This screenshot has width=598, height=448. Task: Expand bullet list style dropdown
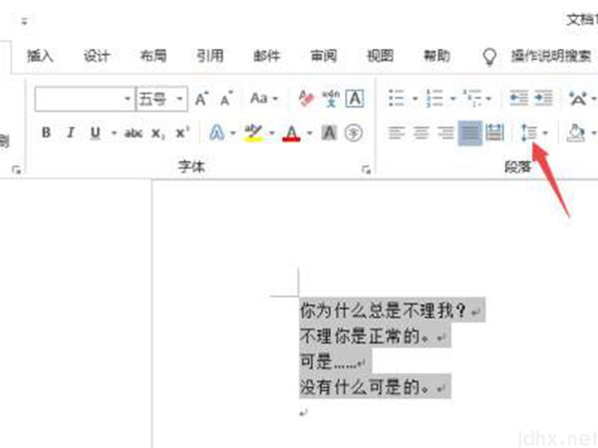pyautogui.click(x=415, y=99)
